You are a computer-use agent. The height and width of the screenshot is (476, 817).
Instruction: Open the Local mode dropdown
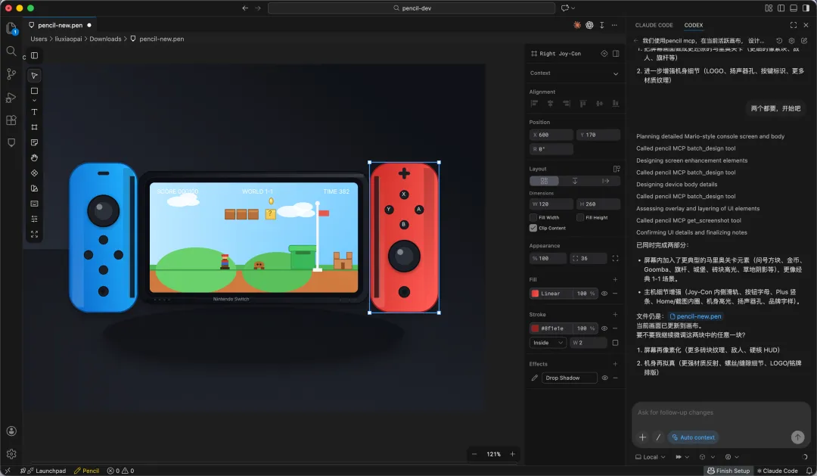[x=651, y=457]
